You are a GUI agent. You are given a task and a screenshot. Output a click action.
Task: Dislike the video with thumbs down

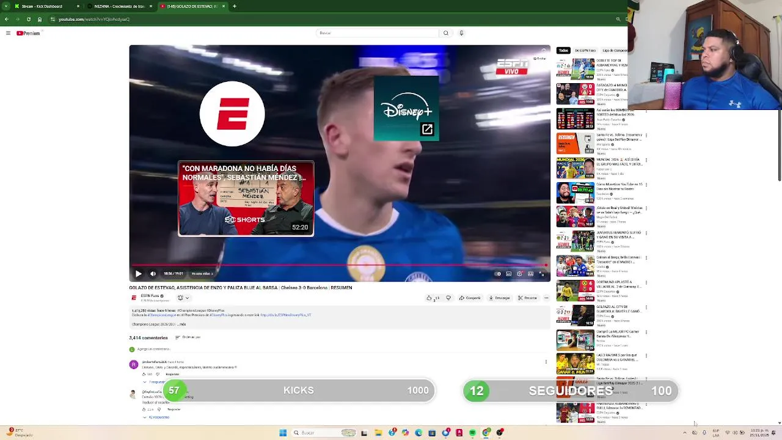click(448, 298)
